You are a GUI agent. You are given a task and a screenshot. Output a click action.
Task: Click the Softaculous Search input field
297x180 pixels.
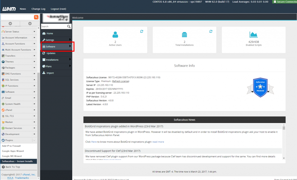coord(54,26)
